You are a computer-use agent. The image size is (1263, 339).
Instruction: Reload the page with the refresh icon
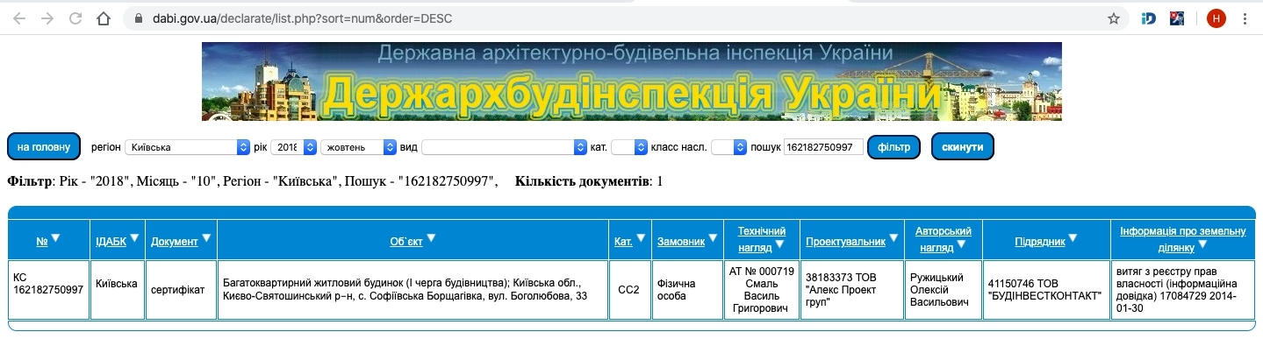(75, 18)
